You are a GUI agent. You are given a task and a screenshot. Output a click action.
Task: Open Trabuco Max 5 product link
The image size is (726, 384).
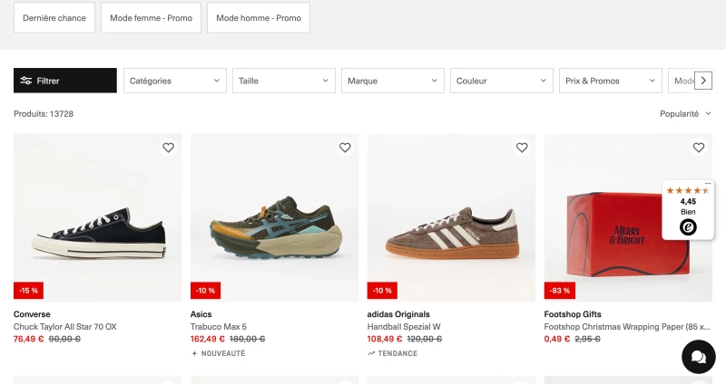219,327
